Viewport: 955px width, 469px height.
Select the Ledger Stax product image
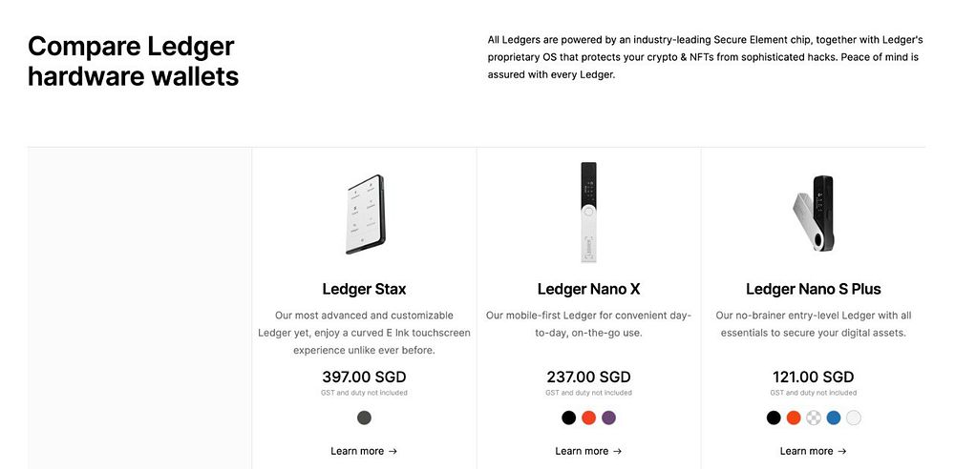365,214
